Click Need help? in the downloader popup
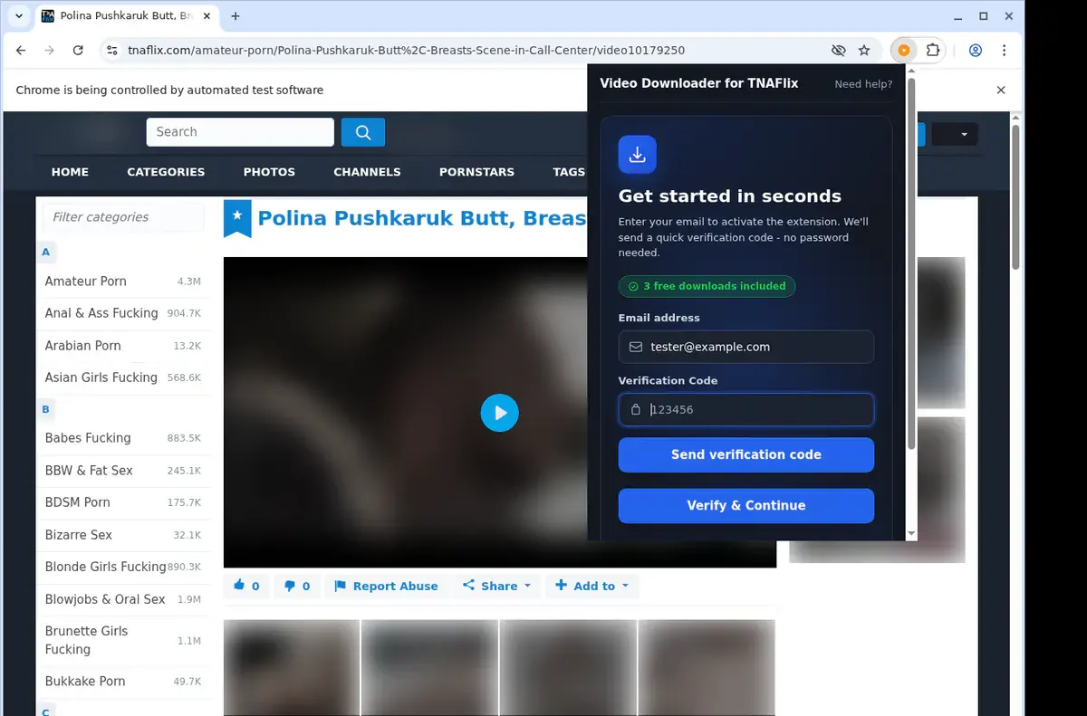Screen dimensions: 1087x716 tap(863, 84)
